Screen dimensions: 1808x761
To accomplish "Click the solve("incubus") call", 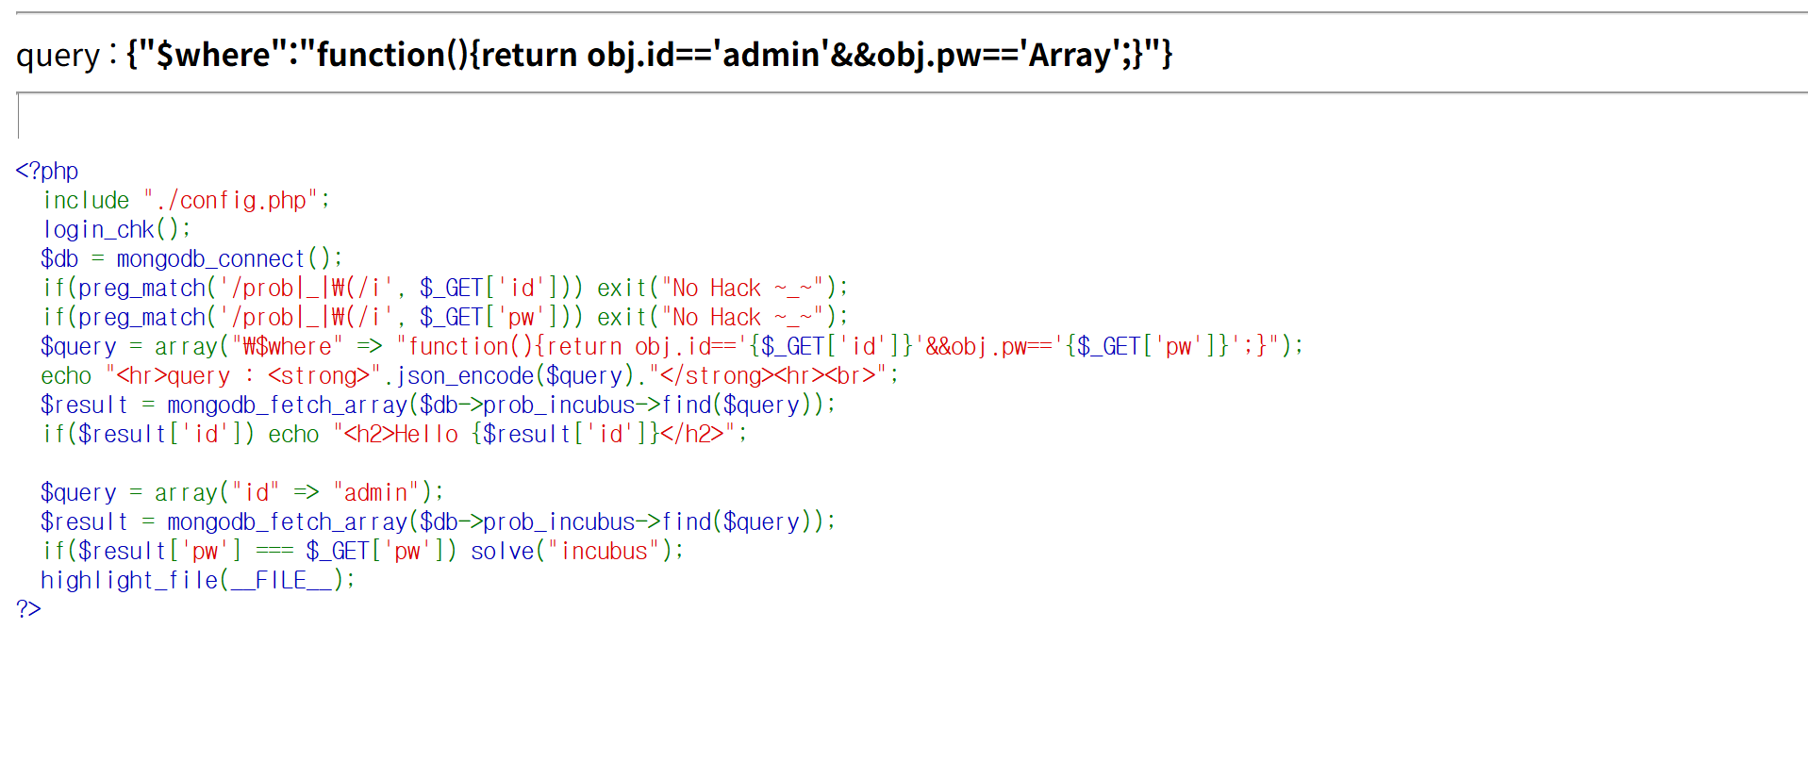I will pyautogui.click(x=577, y=551).
